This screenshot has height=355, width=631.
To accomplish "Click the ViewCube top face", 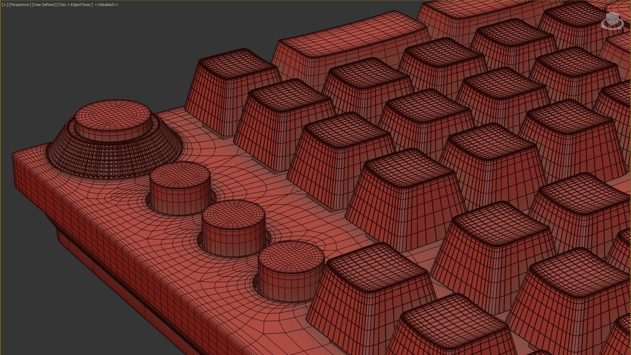I will coord(613,15).
